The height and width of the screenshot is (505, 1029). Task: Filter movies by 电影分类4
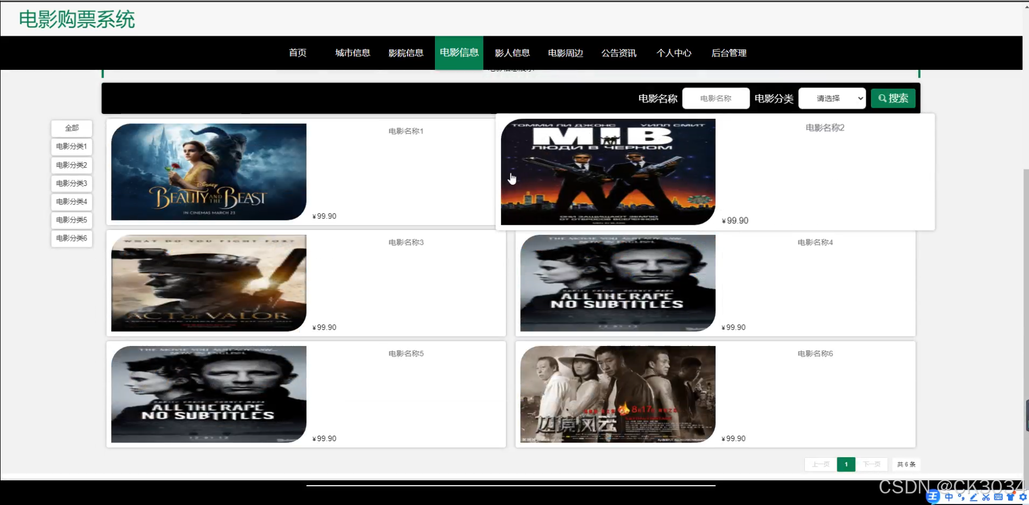72,201
